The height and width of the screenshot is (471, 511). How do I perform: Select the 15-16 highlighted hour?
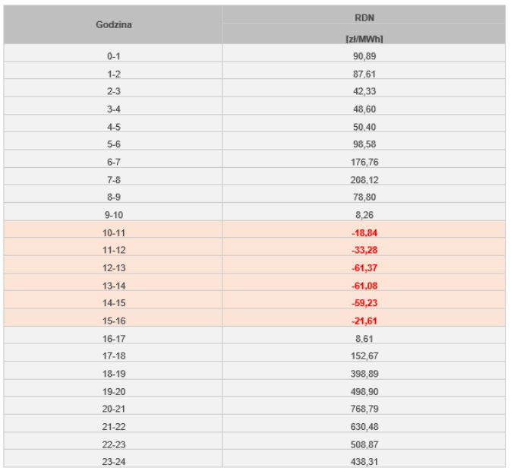point(114,320)
